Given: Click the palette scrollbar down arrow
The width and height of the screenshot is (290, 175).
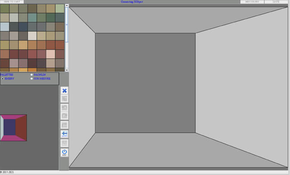Looking at the screenshot, I should pos(67,70).
